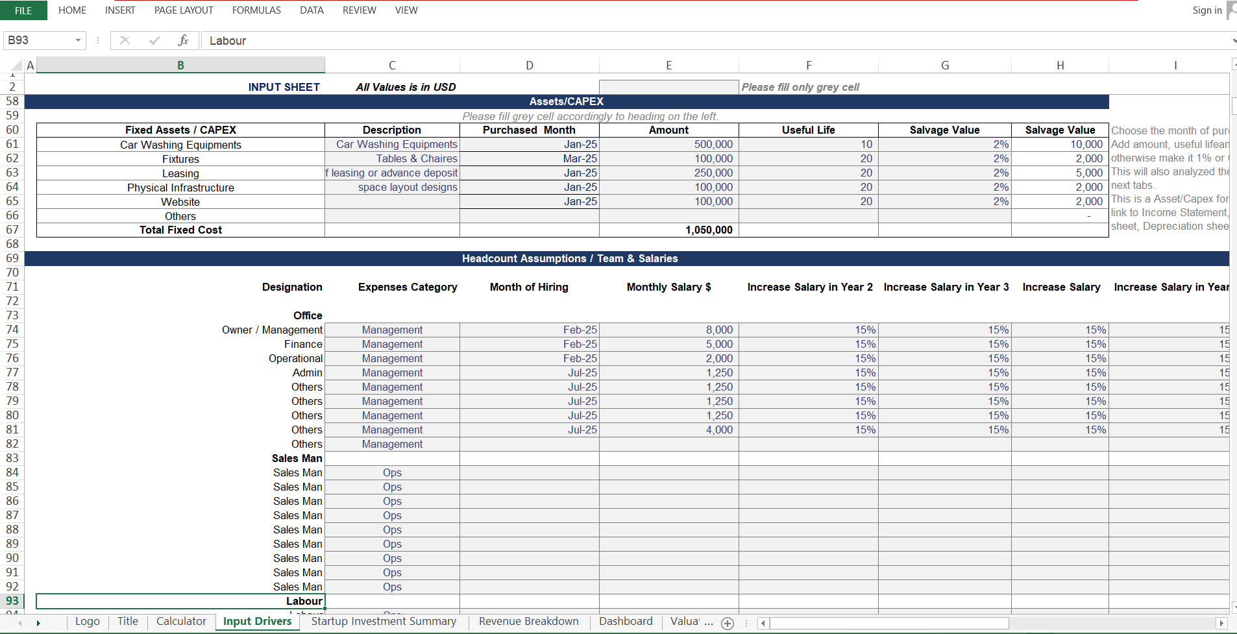The image size is (1237, 634).
Task: Click the horizontal scrollbar left arrow
Action: pos(763,623)
